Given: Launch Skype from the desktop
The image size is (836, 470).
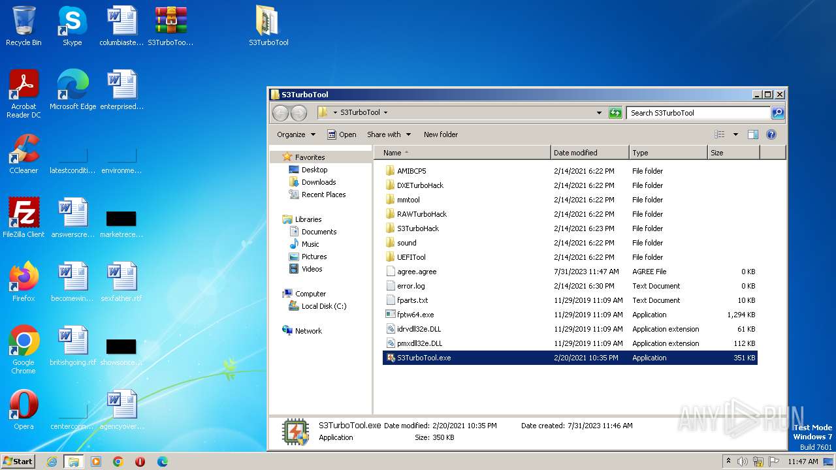Looking at the screenshot, I should click(x=72, y=26).
